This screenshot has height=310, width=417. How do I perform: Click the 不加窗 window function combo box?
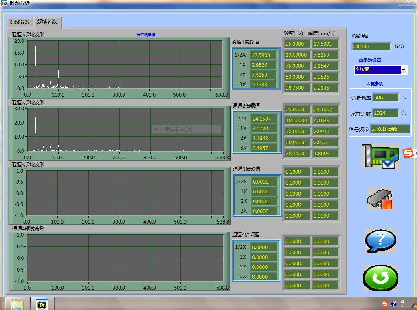point(377,70)
